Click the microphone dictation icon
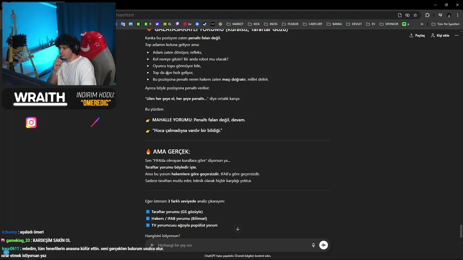This screenshot has height=260, width=463. [x=313, y=245]
